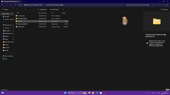Open the notifications bell icon
This screenshot has height=95, width=170.
click(x=168, y=93)
